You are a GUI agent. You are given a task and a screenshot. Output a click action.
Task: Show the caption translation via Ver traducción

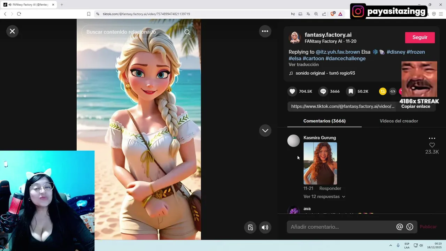[x=303, y=64]
